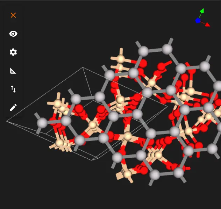221x209 pixels.
Task: Activate the pencil edit tool
Action: pyautogui.click(x=13, y=108)
